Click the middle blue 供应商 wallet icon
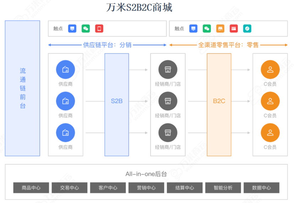This screenshot has height=203, width=294. (x=65, y=101)
